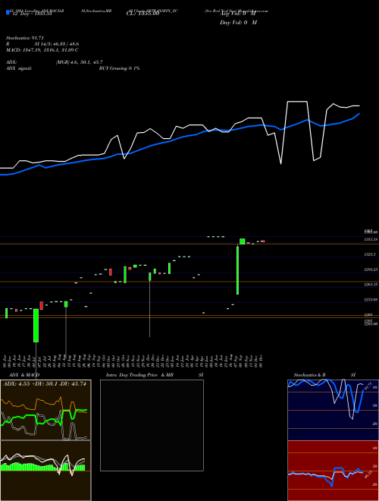
Task: Select the 'Day Vol: 0 M' text
Action: click(x=238, y=23)
